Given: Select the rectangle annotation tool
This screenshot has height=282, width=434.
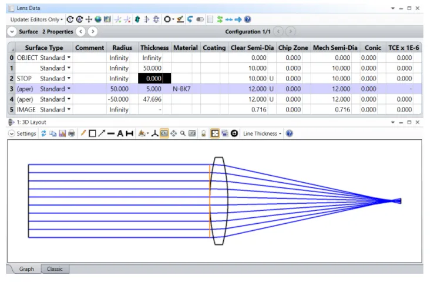Looking at the screenshot, I should pos(92,134).
